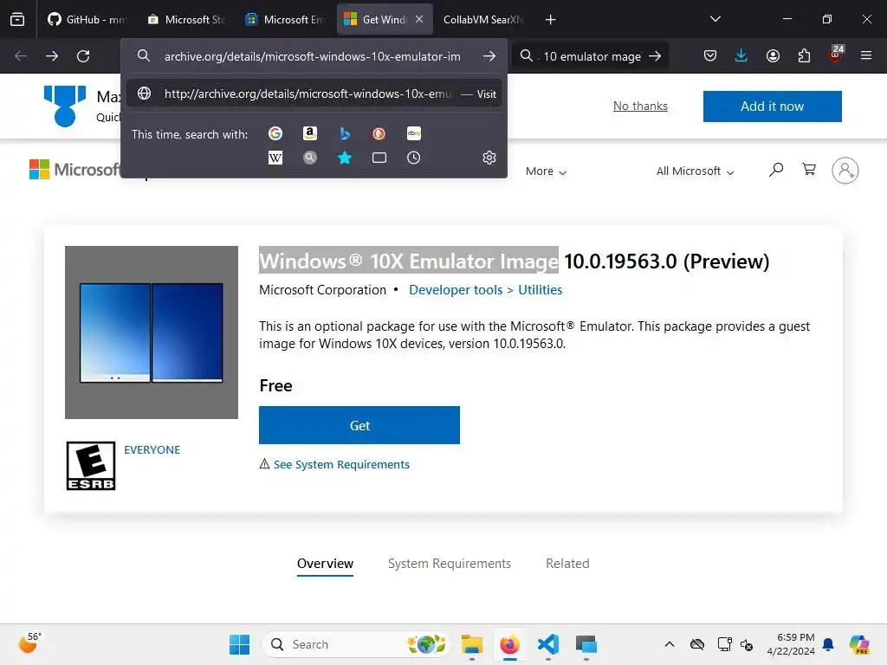Open the EVERYONE rating link
887x665 pixels.
point(152,449)
